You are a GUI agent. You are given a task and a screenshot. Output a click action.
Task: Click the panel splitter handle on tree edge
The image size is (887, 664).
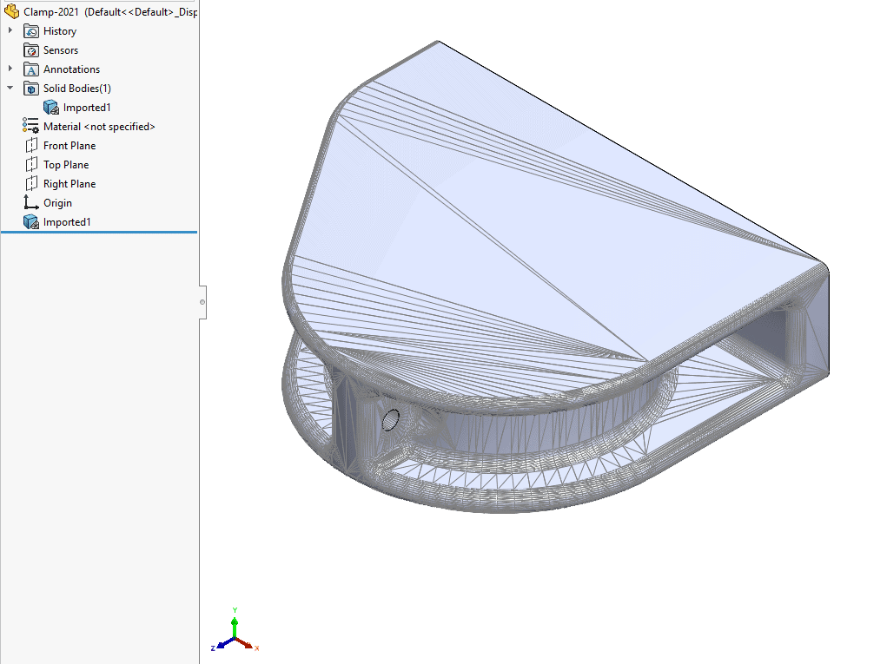pos(203,302)
